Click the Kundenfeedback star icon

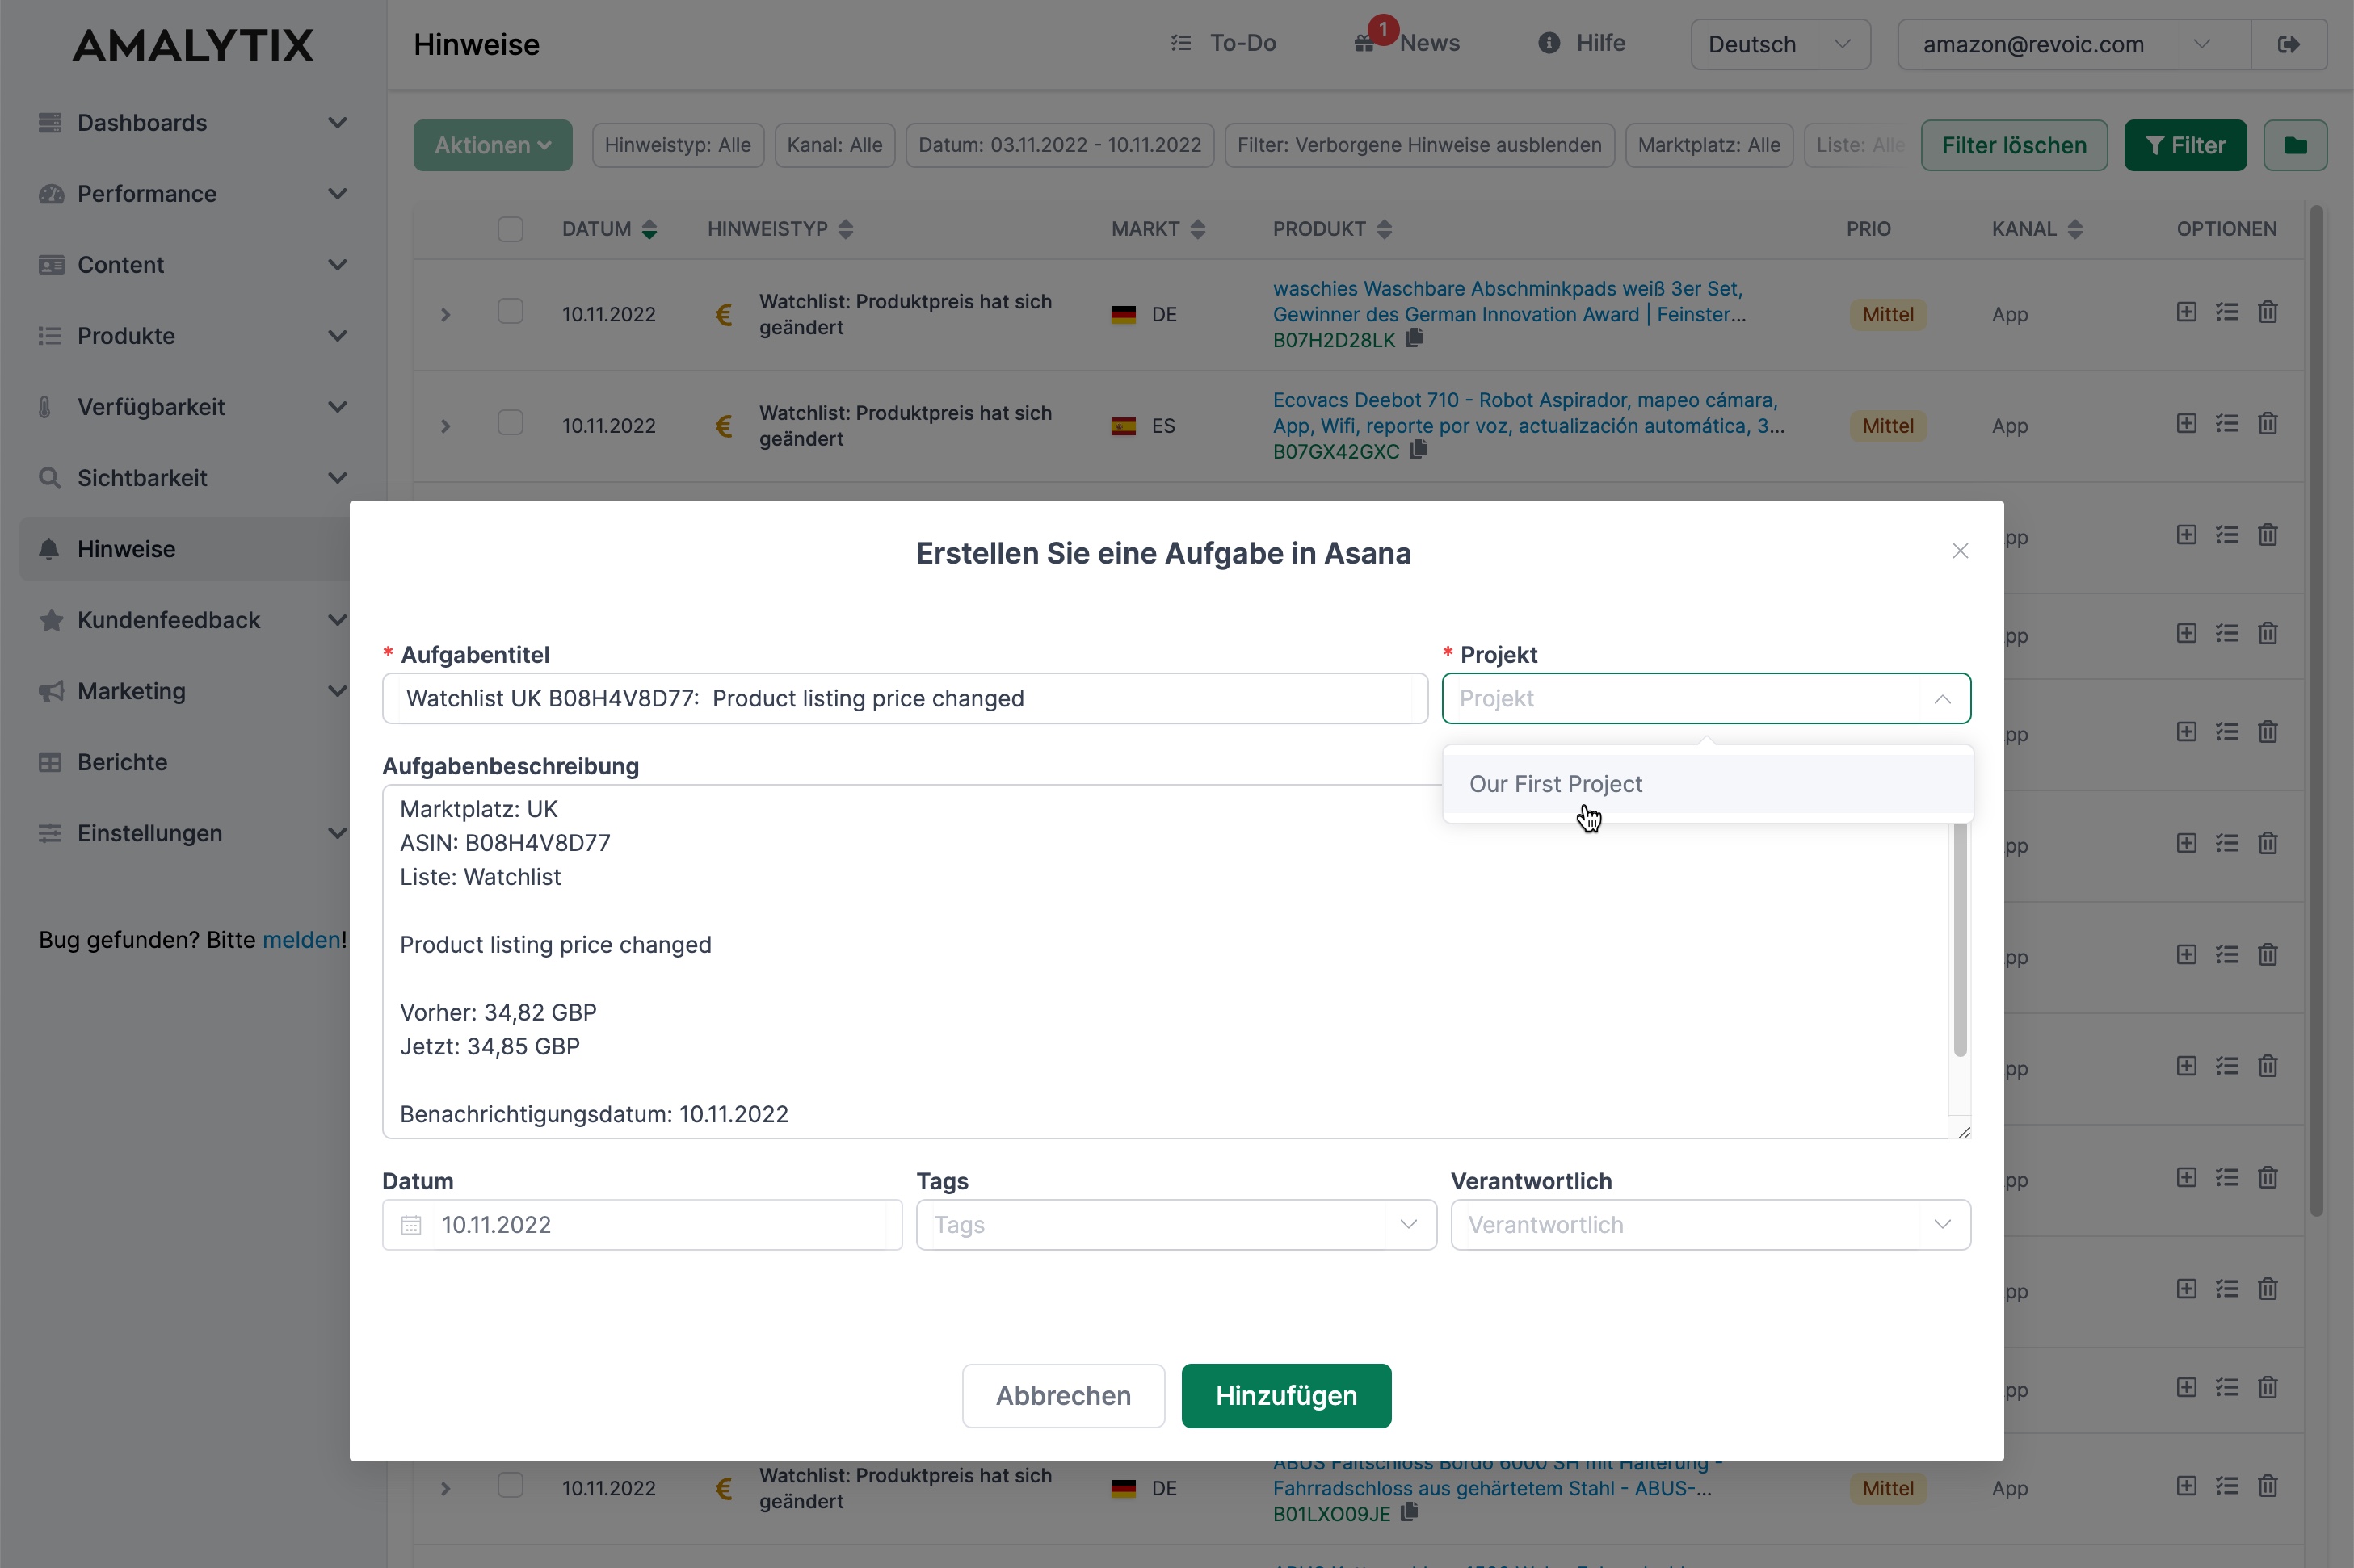(51, 620)
